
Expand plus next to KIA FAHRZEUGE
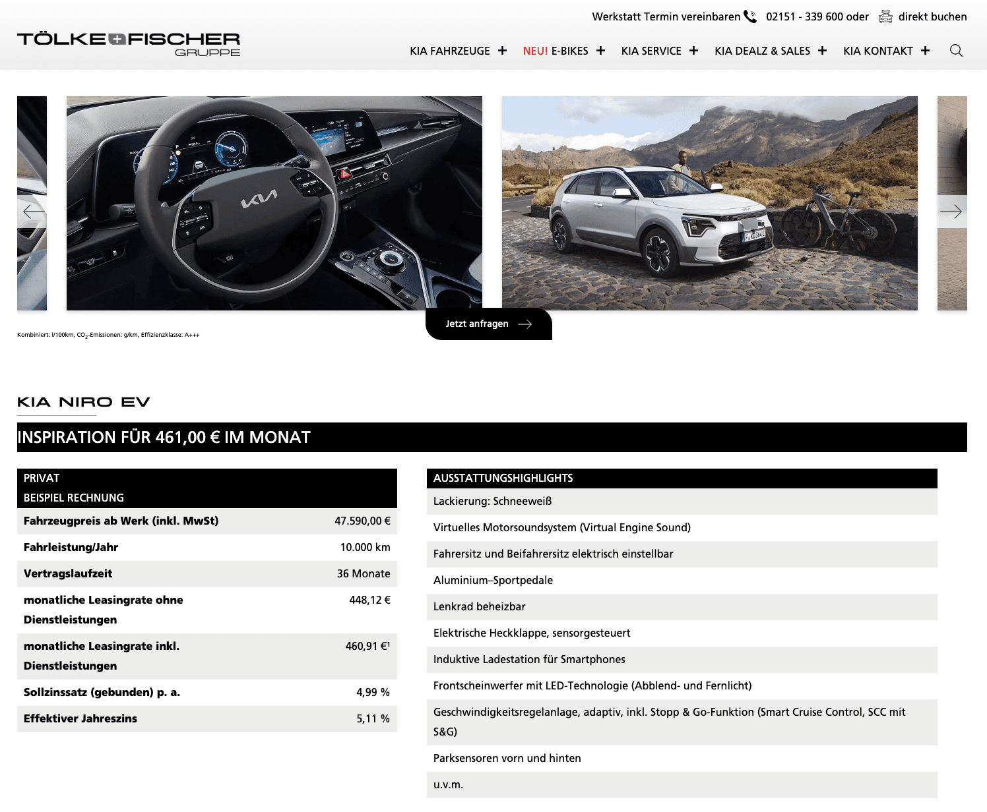click(502, 51)
